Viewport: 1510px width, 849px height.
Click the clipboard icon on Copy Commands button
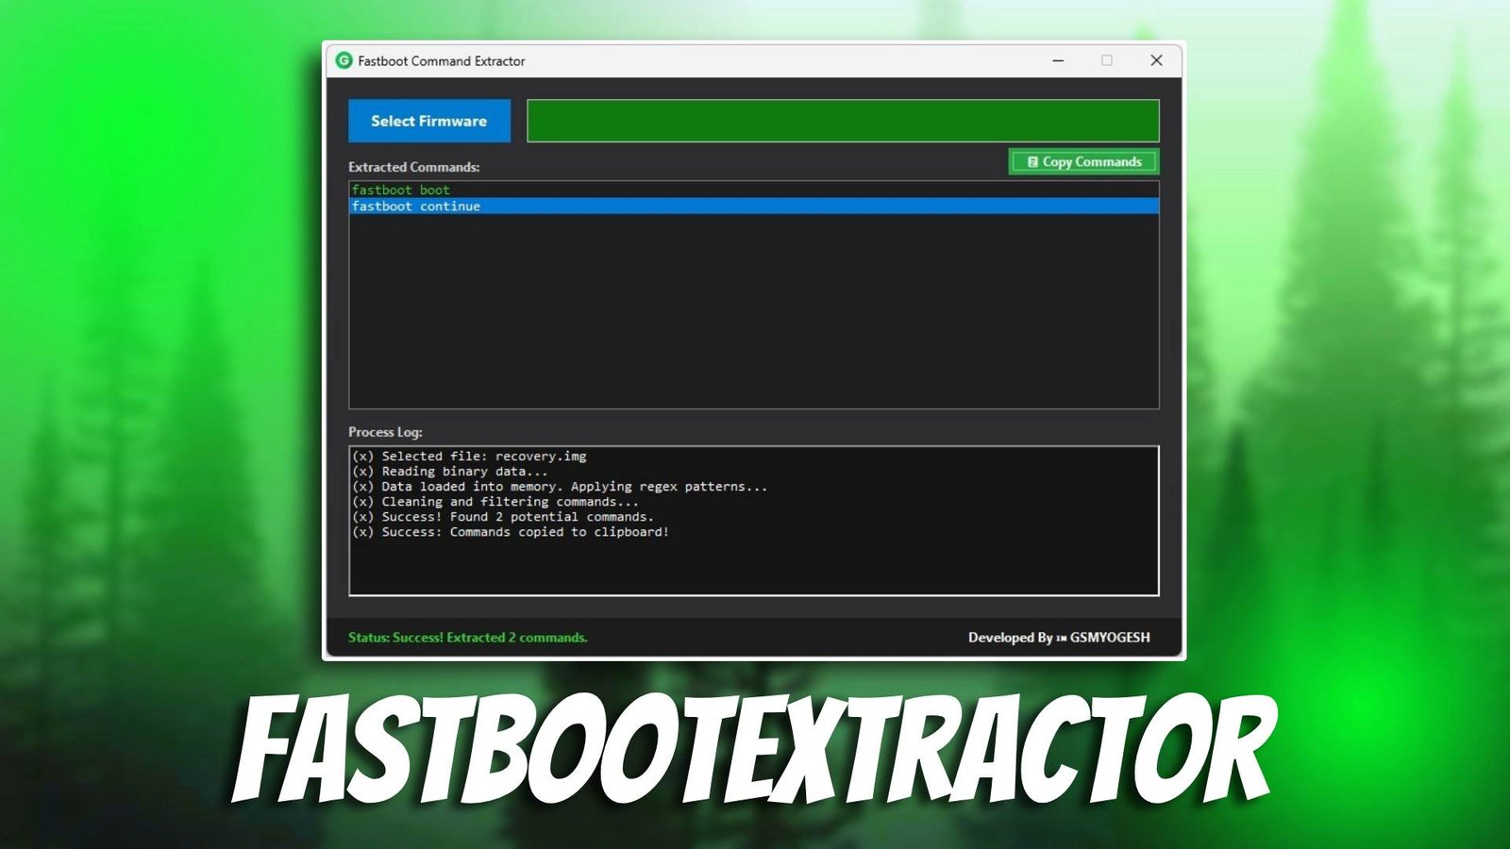[1033, 161]
